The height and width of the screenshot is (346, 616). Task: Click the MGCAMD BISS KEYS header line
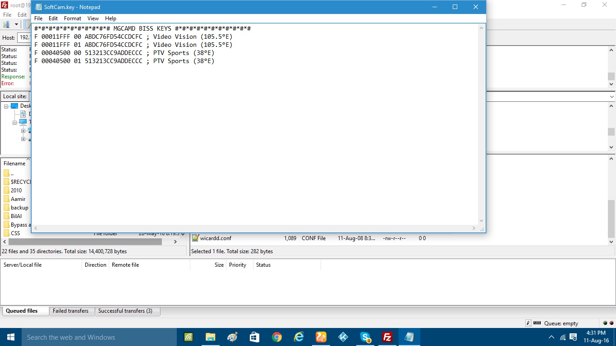[x=143, y=28]
